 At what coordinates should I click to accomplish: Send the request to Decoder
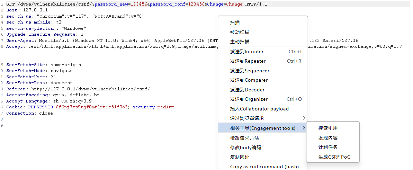[247, 90]
